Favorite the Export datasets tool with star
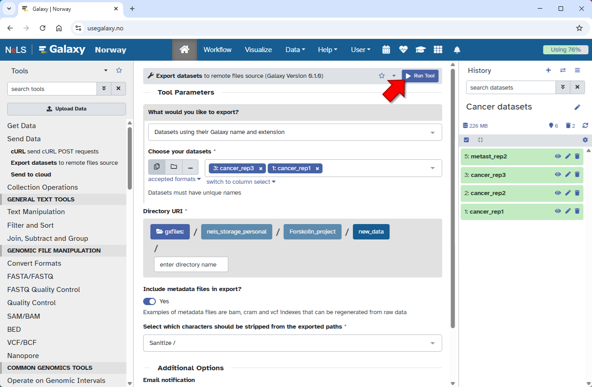The height and width of the screenshot is (387, 592). click(x=381, y=76)
